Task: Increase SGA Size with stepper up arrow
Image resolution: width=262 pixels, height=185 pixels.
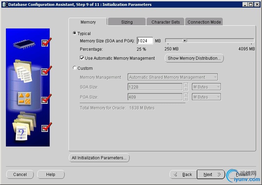Action: 186,85
